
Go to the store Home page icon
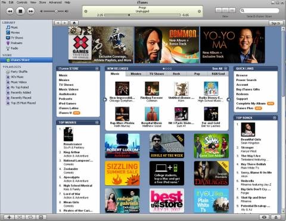(x=74, y=23)
